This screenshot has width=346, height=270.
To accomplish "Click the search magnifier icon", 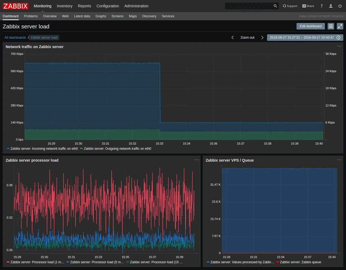I will [275, 6].
